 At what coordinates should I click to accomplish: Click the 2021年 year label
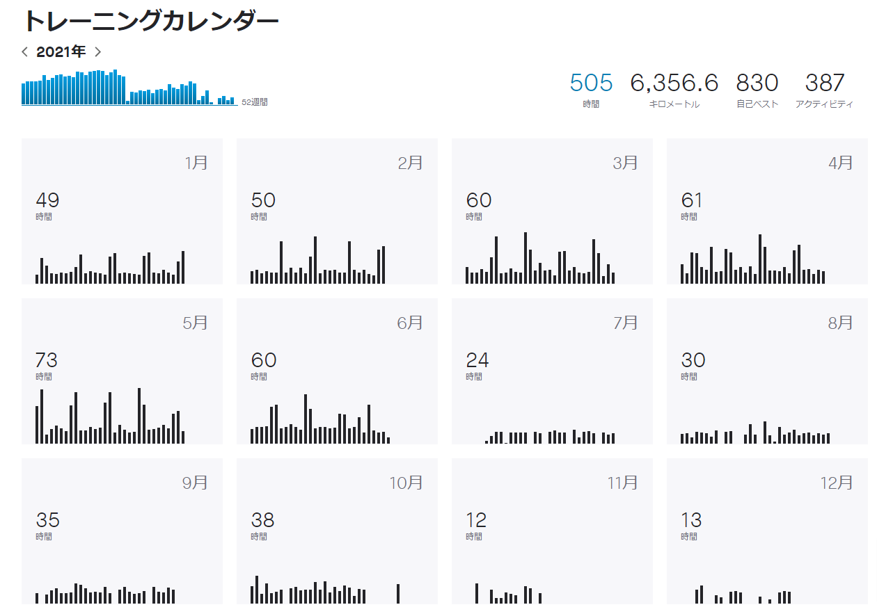pos(61,51)
